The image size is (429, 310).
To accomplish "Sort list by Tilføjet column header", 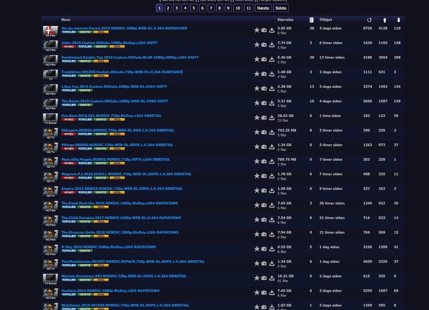I will [325, 20].
